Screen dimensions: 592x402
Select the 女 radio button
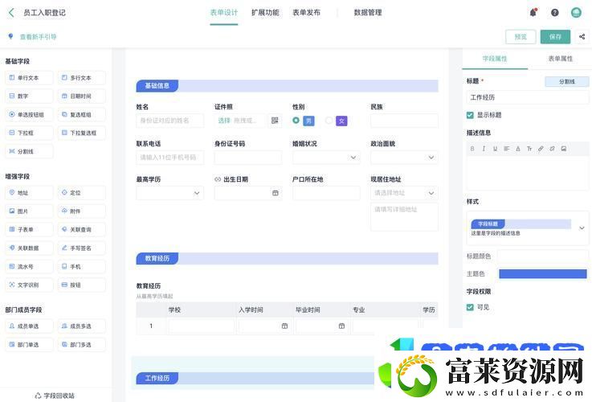click(329, 121)
